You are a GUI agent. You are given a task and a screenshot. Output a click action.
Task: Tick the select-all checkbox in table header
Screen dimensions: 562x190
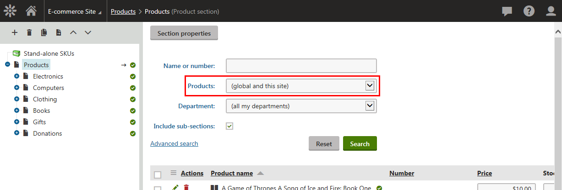[158, 175]
